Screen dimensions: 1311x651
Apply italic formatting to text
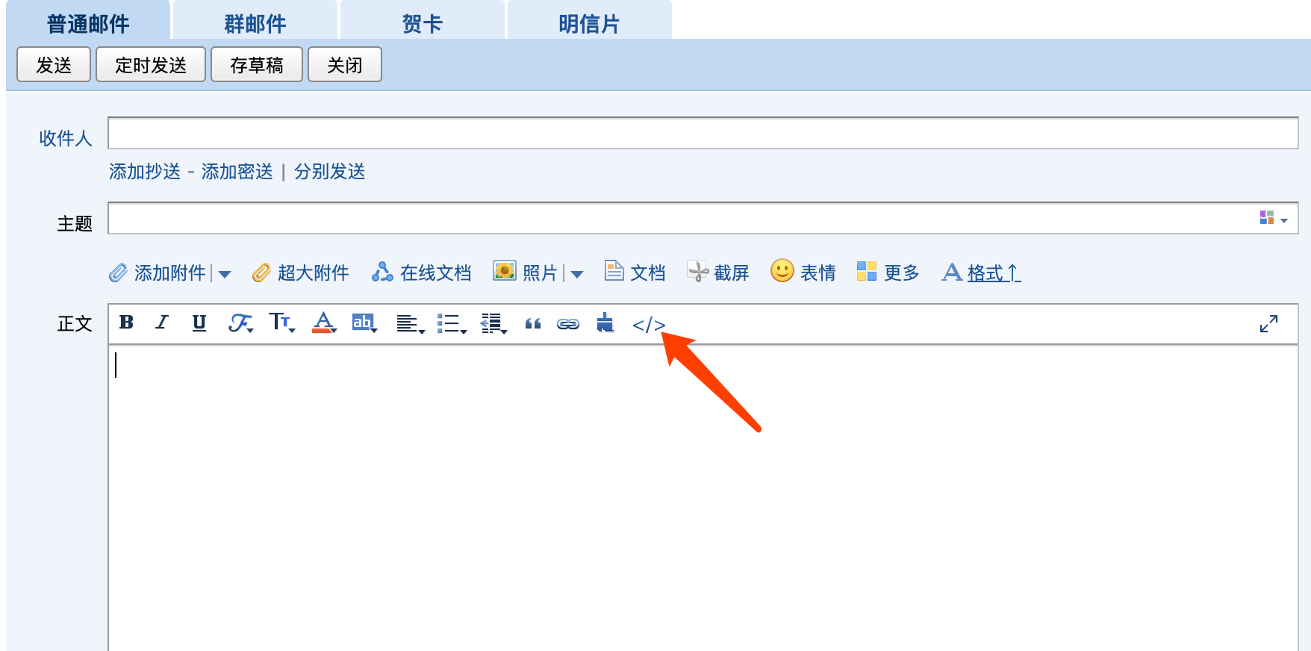162,323
